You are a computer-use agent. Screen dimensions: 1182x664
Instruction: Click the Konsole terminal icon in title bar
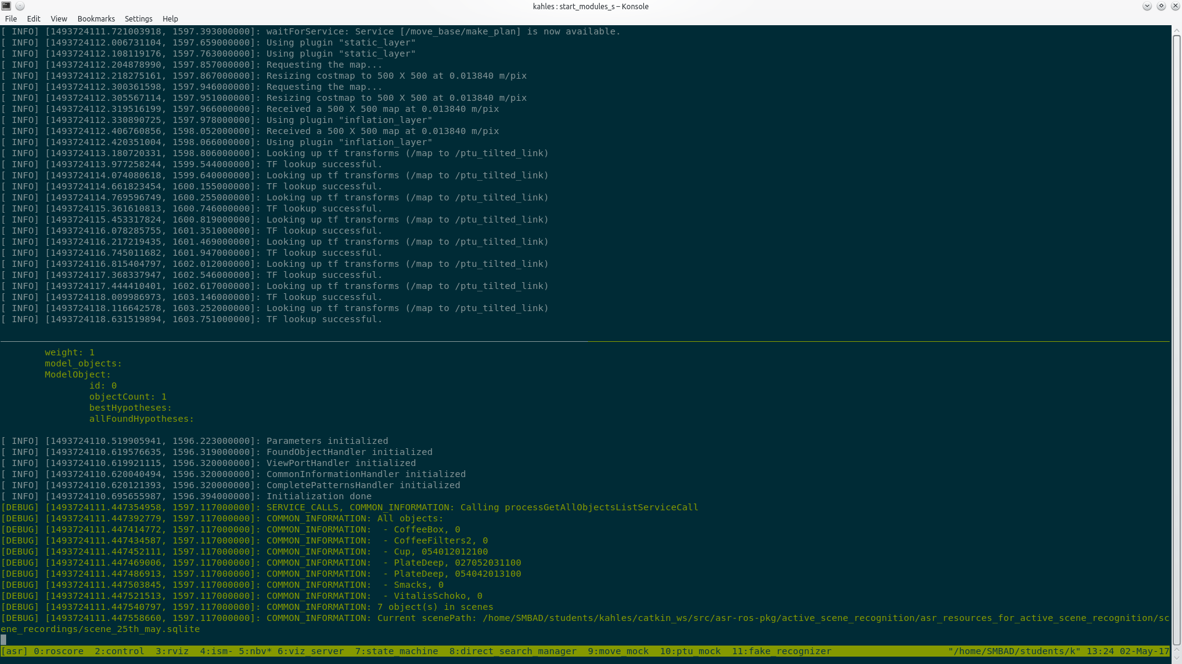pos(6,6)
